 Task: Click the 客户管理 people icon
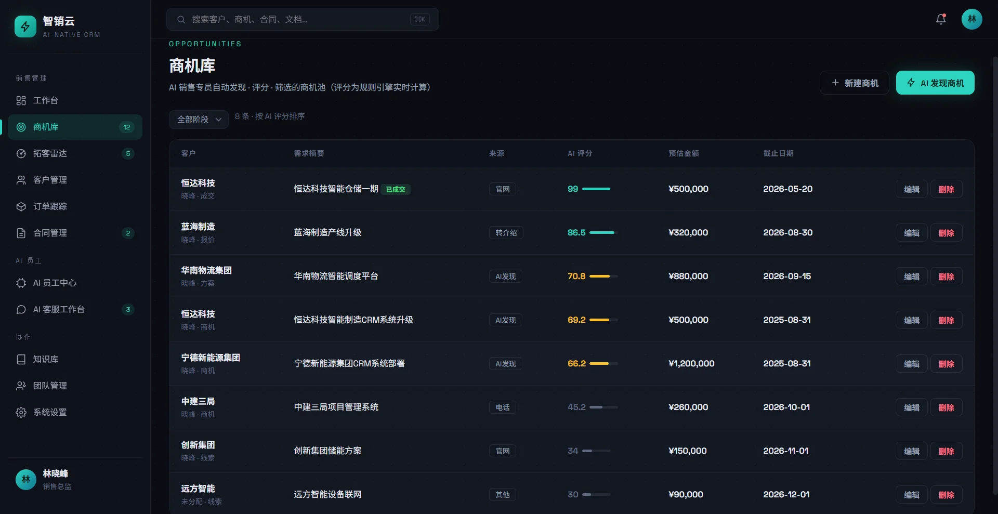(x=21, y=180)
